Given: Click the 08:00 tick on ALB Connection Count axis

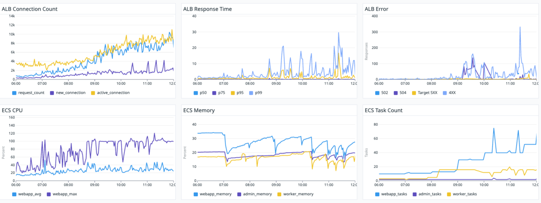Looking at the screenshot, I should tap(68, 83).
